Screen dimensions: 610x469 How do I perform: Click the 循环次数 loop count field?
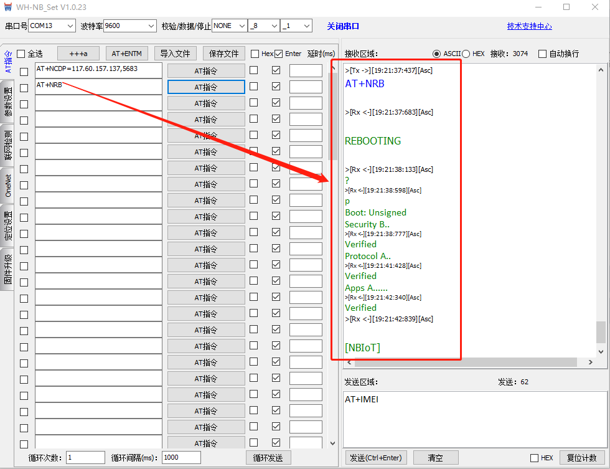(x=86, y=458)
